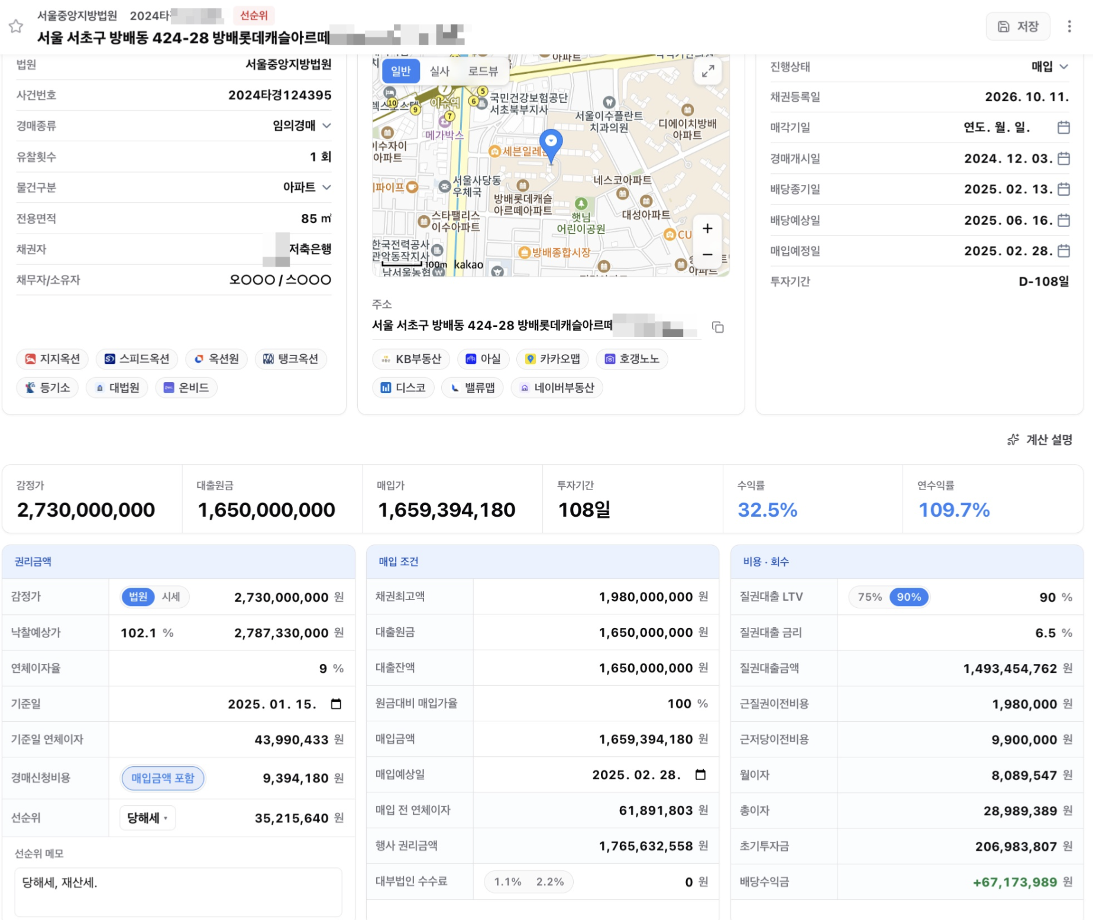This screenshot has width=1093, height=920.
Task: Choose 2.2% 대부법인 수수료 rate
Action: (550, 882)
